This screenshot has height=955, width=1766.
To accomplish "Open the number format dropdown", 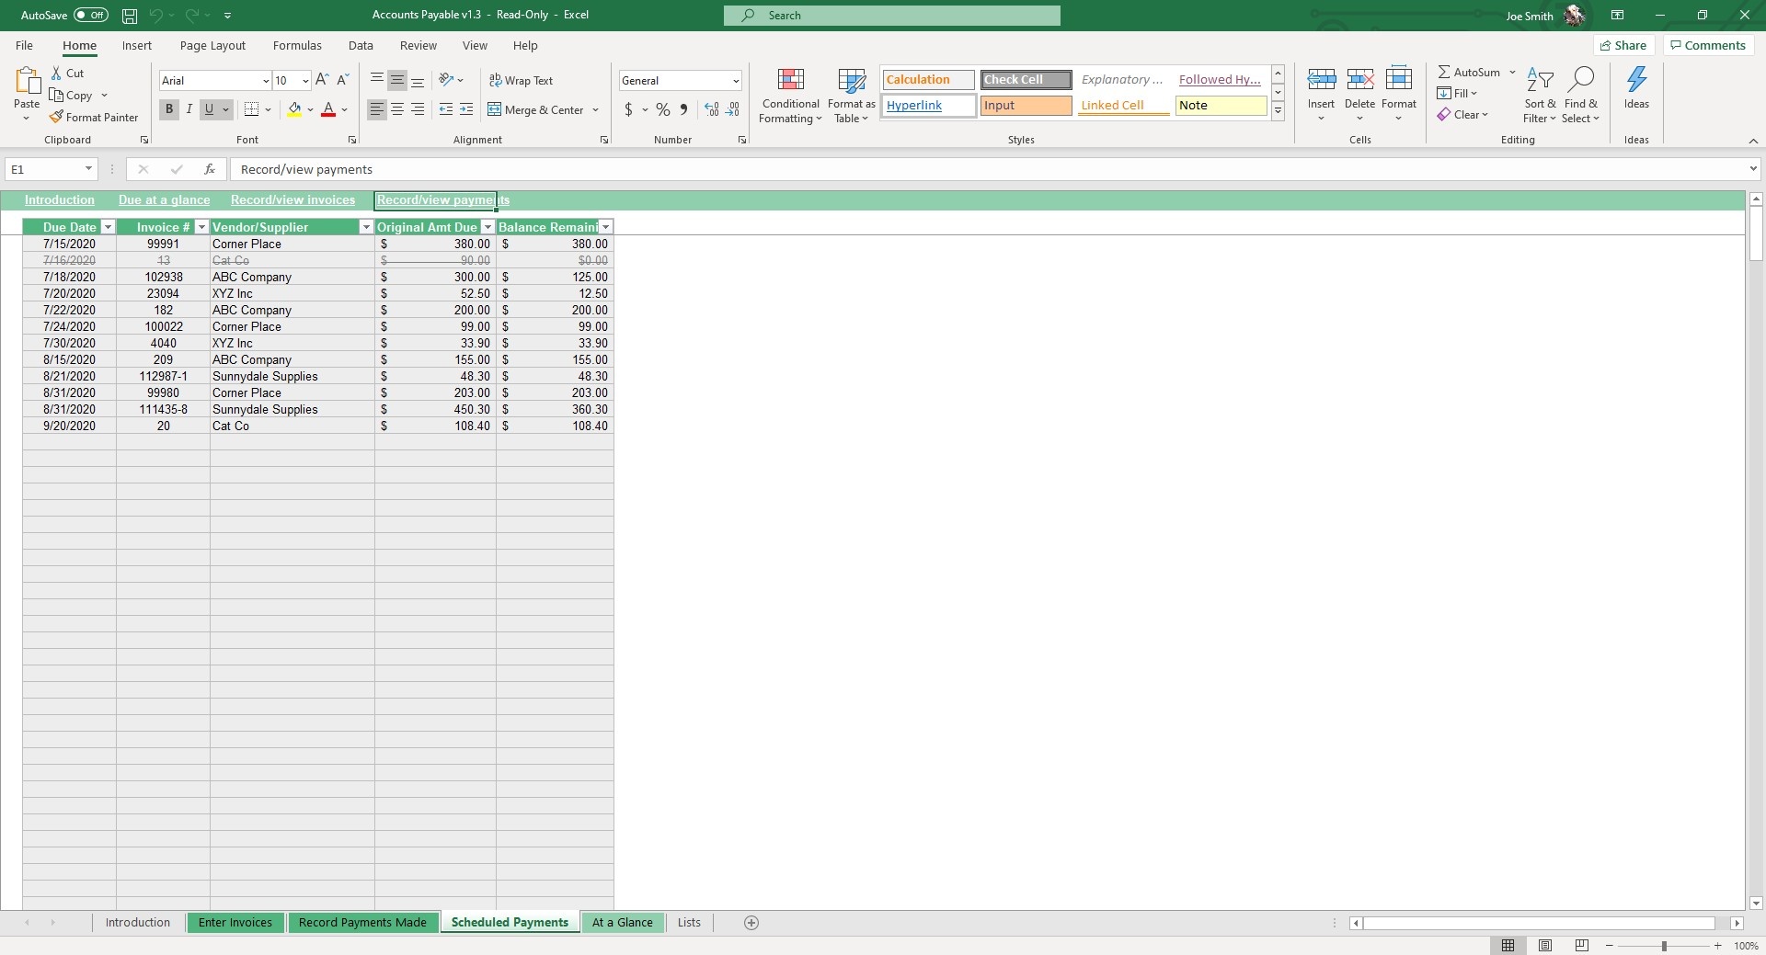I will (736, 81).
